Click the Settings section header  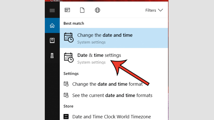[x=71, y=73]
